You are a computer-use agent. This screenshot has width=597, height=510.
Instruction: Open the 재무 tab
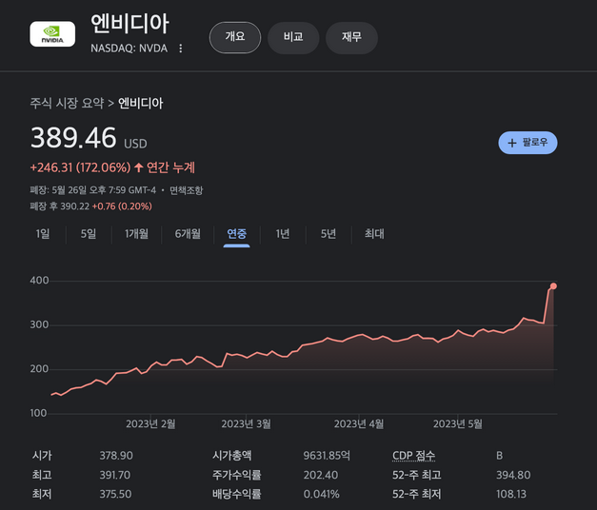coord(351,37)
